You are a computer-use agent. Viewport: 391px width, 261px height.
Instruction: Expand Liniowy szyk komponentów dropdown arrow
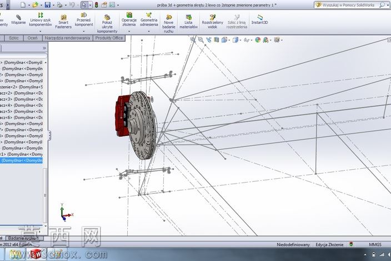[41, 32]
